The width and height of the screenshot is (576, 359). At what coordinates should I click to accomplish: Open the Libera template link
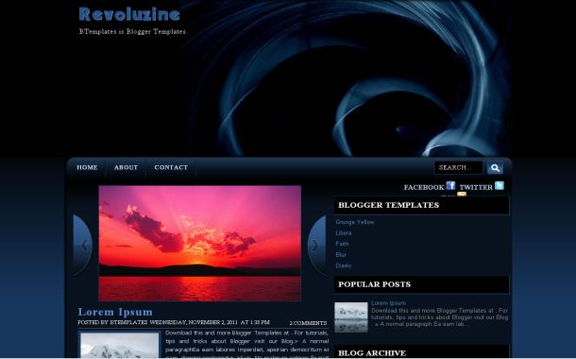pyautogui.click(x=344, y=233)
